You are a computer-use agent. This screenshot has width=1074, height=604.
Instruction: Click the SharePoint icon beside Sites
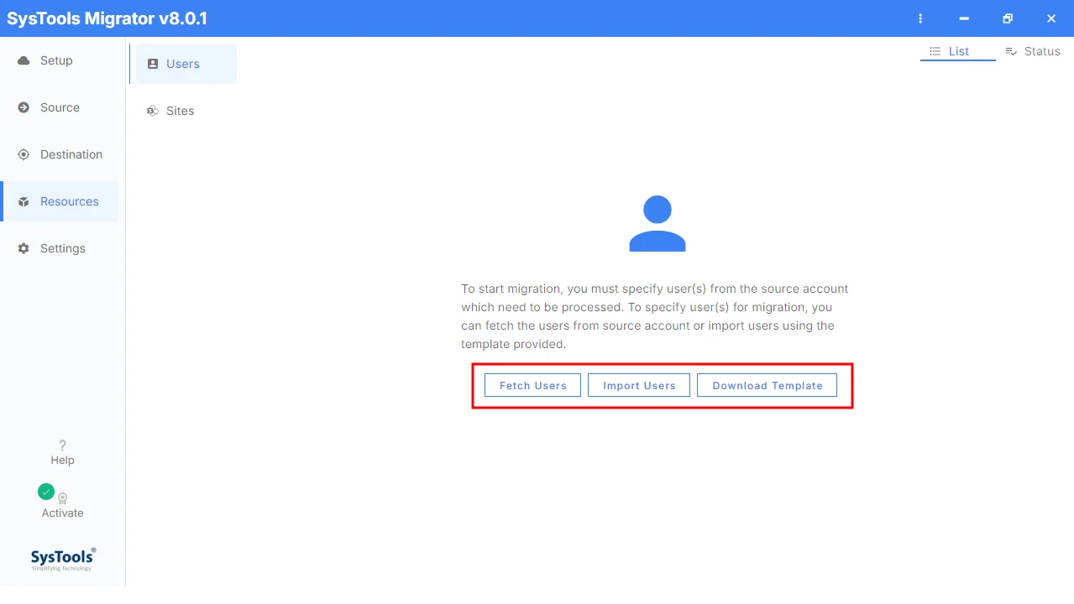coord(152,111)
